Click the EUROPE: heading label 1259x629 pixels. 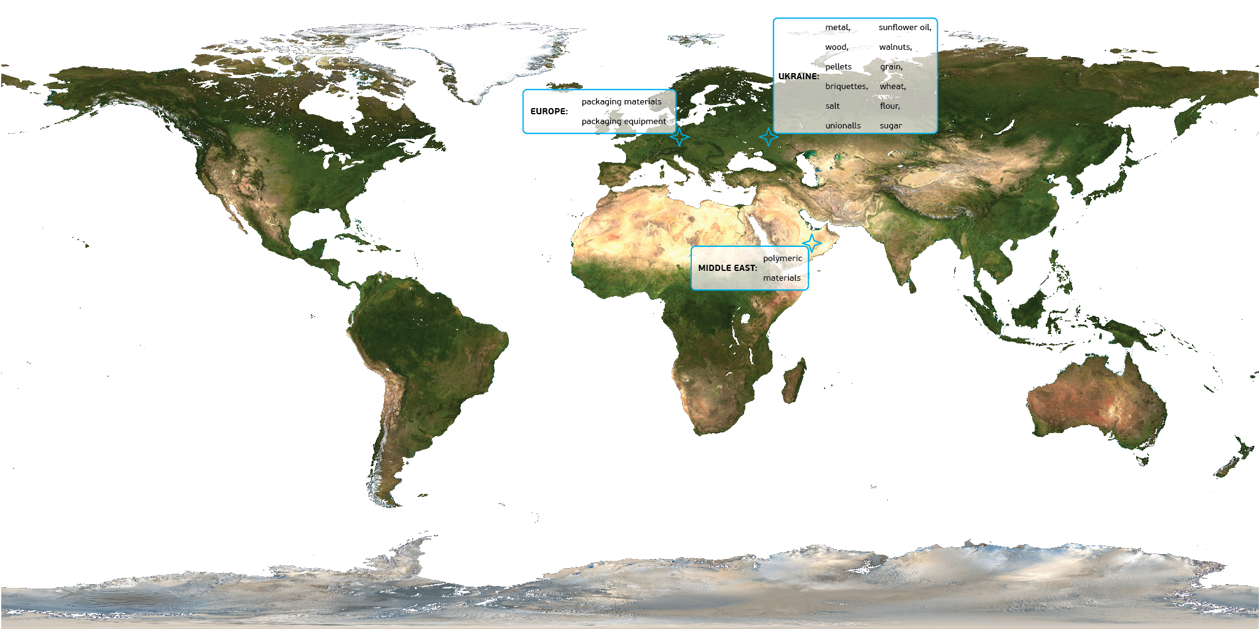tap(549, 111)
